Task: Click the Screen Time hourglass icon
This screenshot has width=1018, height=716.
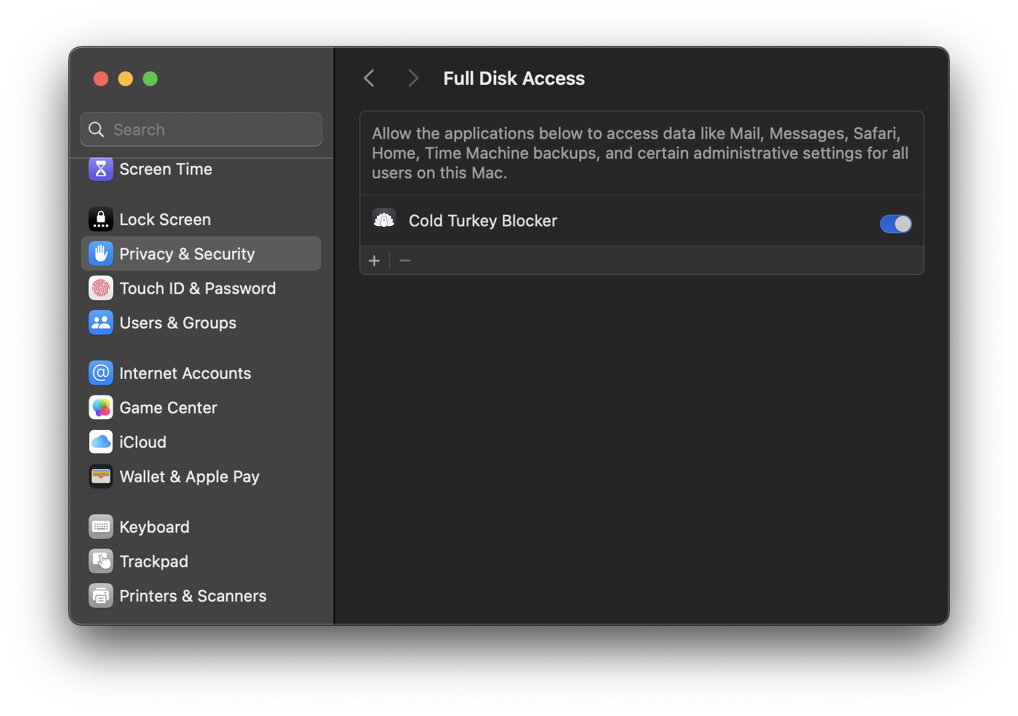Action: click(x=101, y=169)
